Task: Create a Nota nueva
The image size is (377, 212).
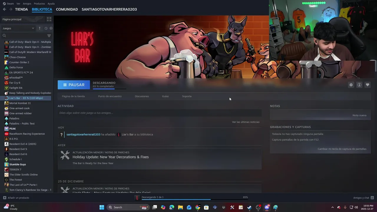Action: point(359,115)
